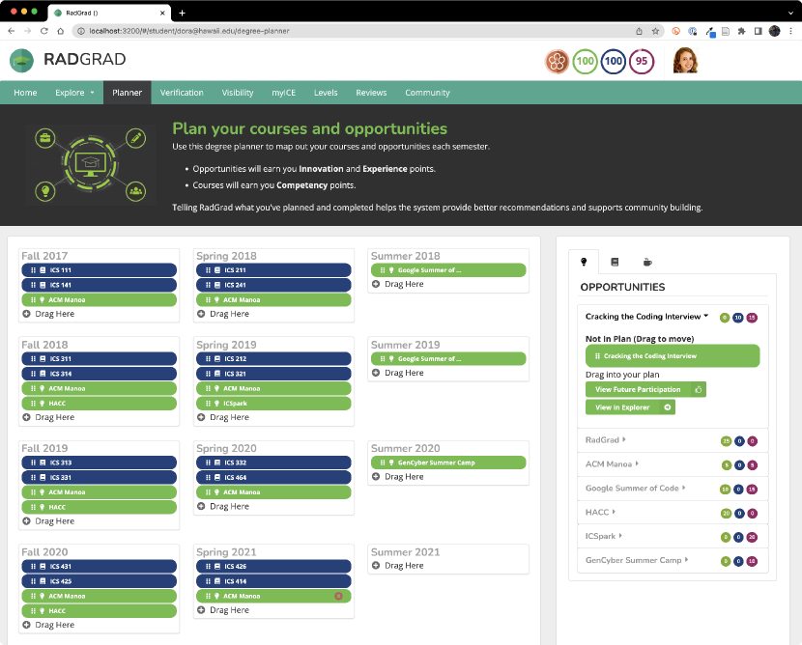The height and width of the screenshot is (645, 802).
Task: Open the browser side panel icon
Action: 758,31
